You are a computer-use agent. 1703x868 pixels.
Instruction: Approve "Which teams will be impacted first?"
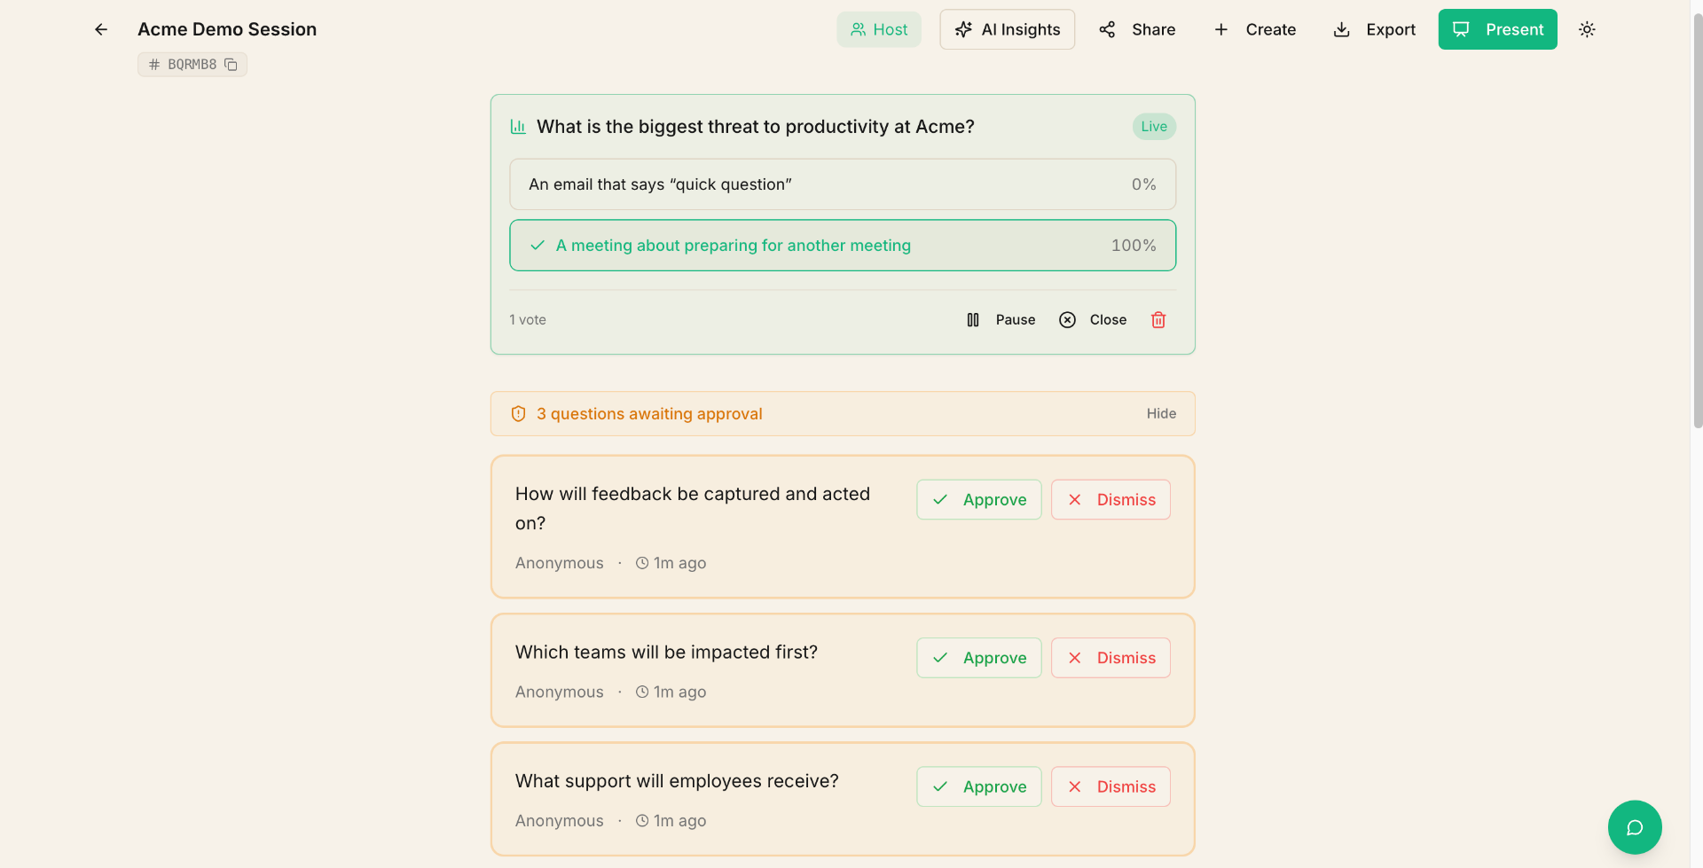[979, 658]
